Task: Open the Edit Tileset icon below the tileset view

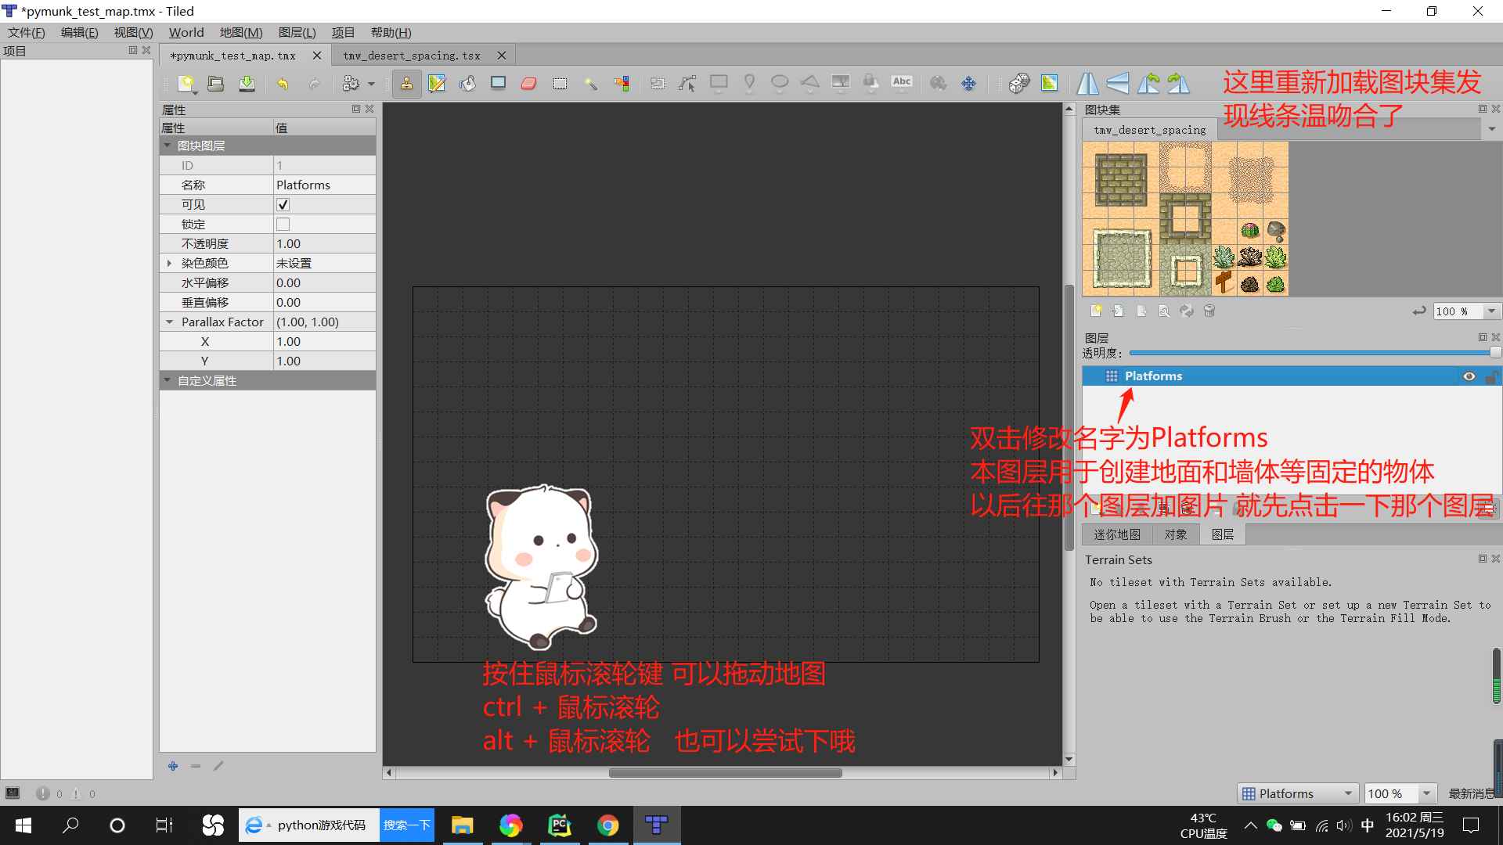Action: click(1164, 311)
